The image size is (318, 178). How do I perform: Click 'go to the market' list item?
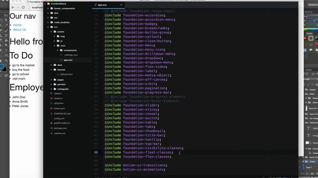(23, 65)
